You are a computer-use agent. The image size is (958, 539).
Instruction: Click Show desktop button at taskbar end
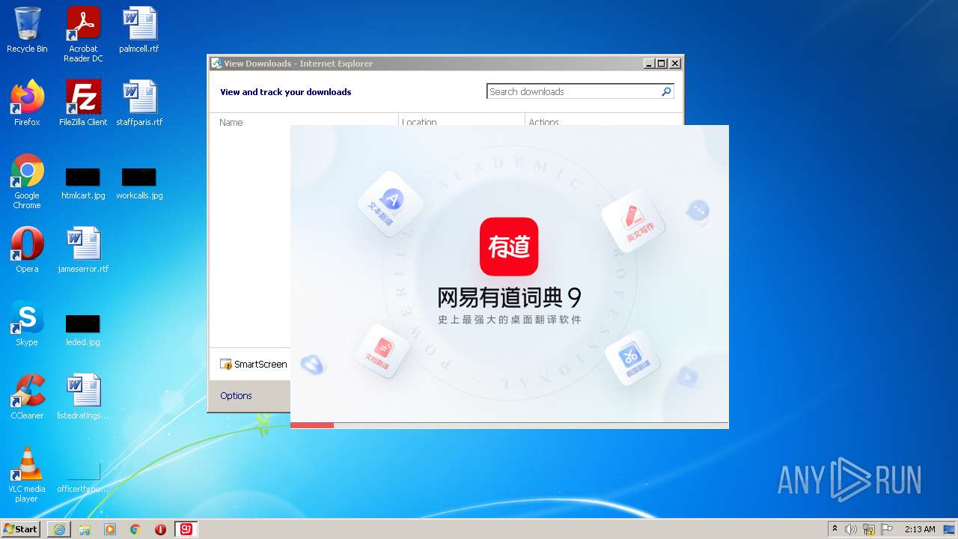(x=951, y=529)
